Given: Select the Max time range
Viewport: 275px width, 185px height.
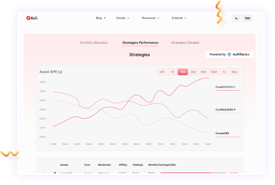Looking at the screenshot, I should pos(234,72).
